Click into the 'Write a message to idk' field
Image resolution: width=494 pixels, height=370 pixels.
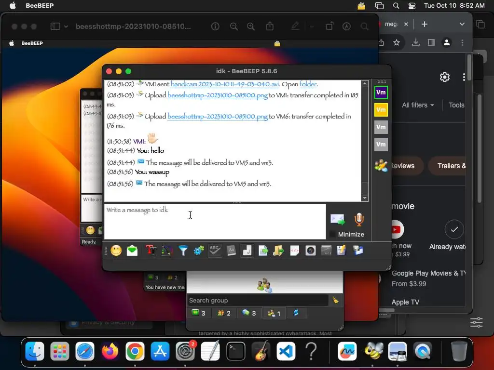click(215, 222)
